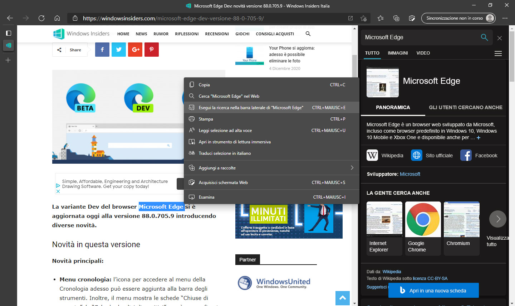Add this page to favorites star
The image size is (515, 306).
point(364,18)
